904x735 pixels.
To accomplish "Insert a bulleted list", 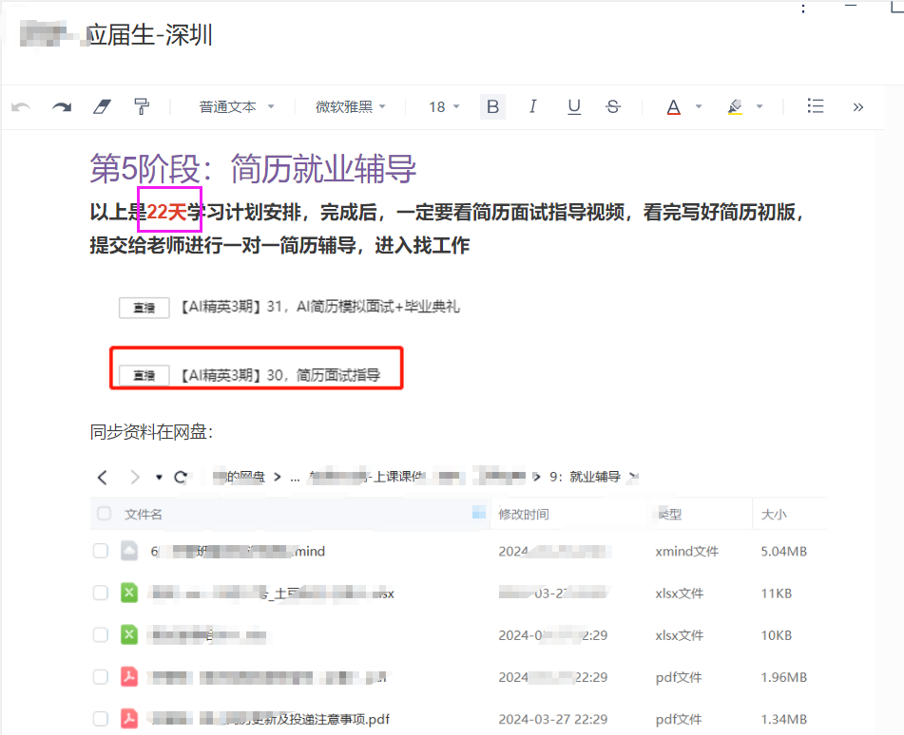I will pyautogui.click(x=815, y=106).
